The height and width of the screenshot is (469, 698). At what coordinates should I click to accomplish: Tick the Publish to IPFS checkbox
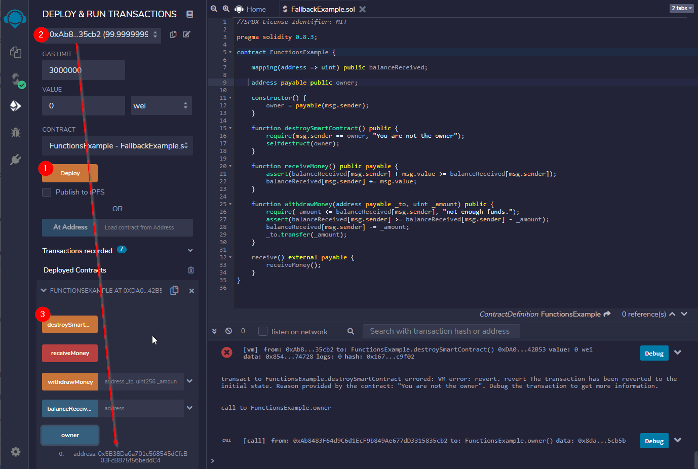click(47, 192)
